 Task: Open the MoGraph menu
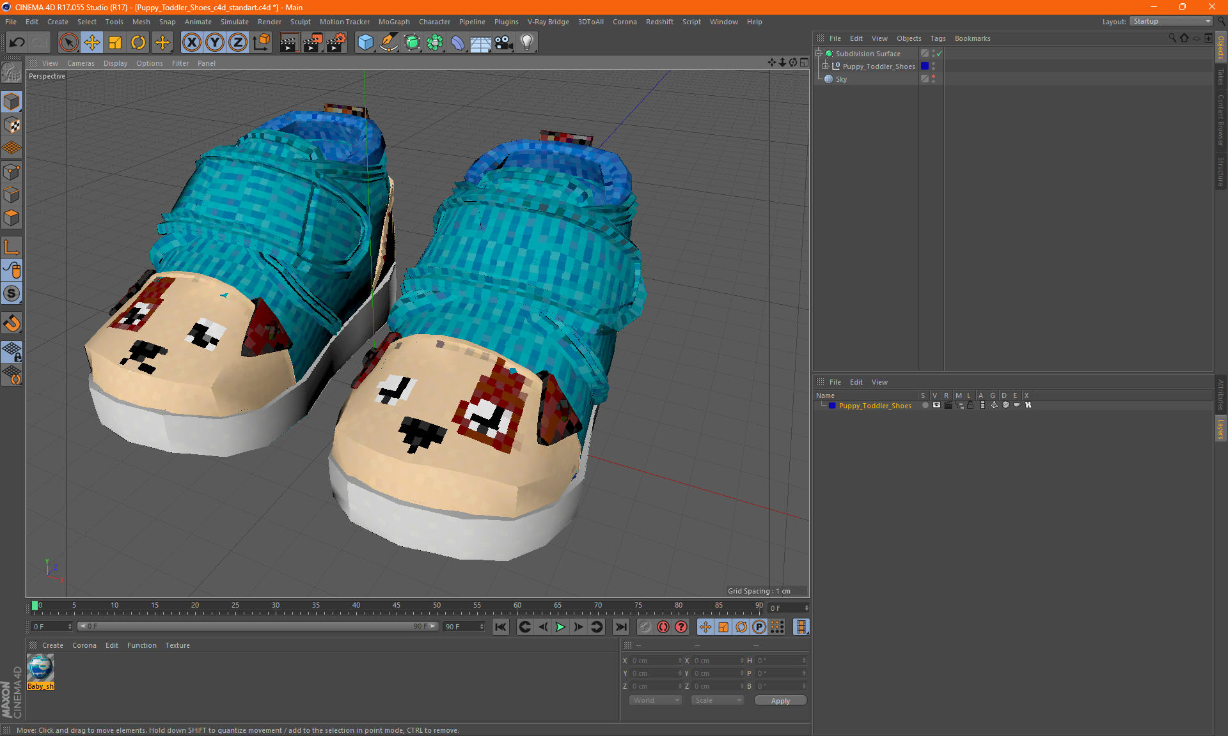click(x=394, y=22)
